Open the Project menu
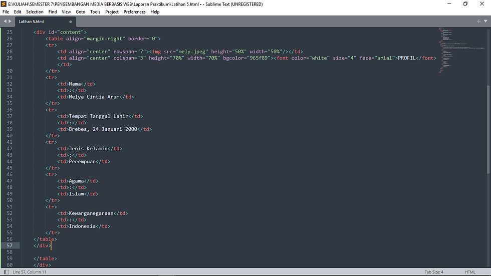Screen dimensions: 491x276 112,12
